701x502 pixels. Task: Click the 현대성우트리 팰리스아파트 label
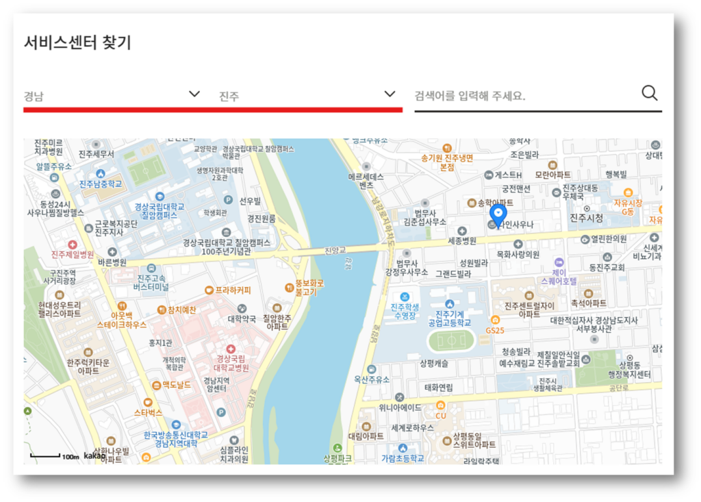point(59,310)
